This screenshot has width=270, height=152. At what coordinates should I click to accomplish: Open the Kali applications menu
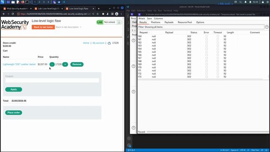click(x=3, y=2)
